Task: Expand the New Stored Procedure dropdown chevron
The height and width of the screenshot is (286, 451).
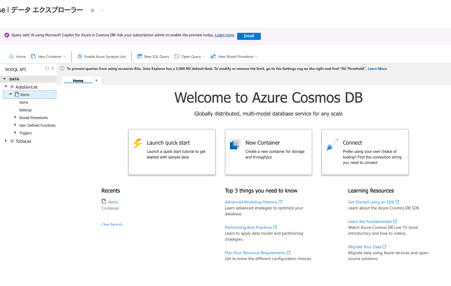Action: coord(256,57)
